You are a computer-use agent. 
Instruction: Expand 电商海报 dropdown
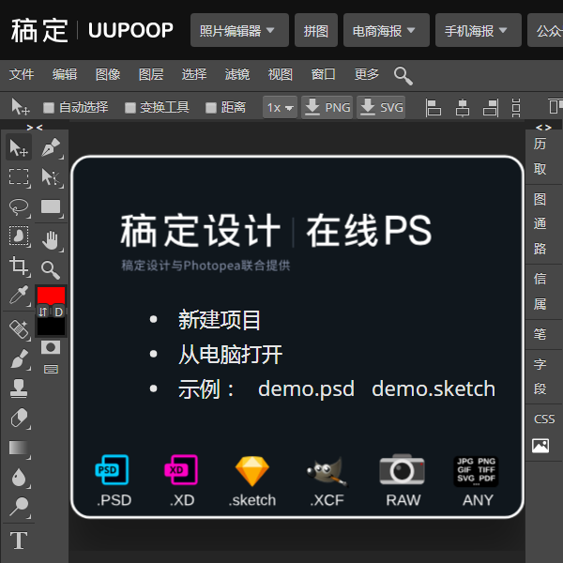click(x=387, y=30)
